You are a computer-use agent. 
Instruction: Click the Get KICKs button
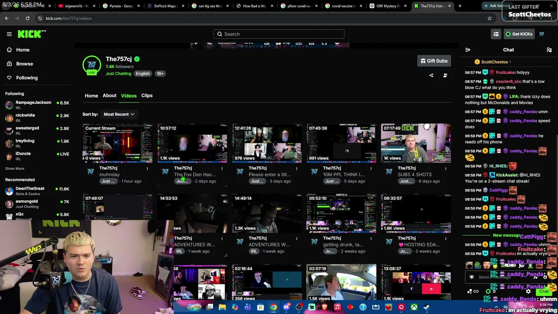point(519,34)
